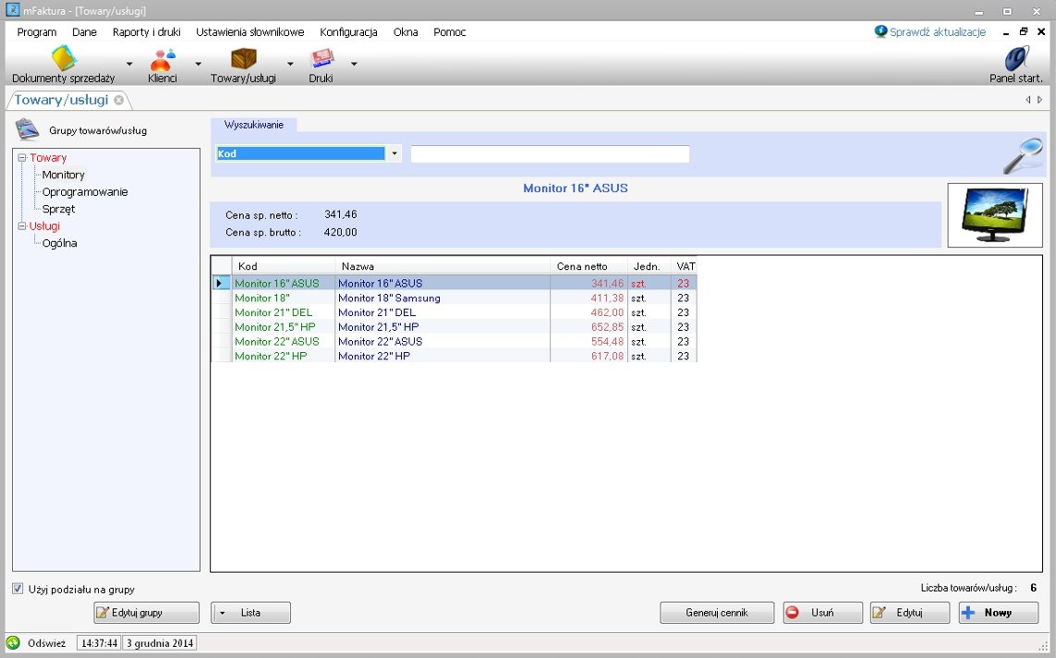Toggle 'Użyj podziału na grupy' checkbox
This screenshot has height=658, width=1056.
[x=18, y=589]
